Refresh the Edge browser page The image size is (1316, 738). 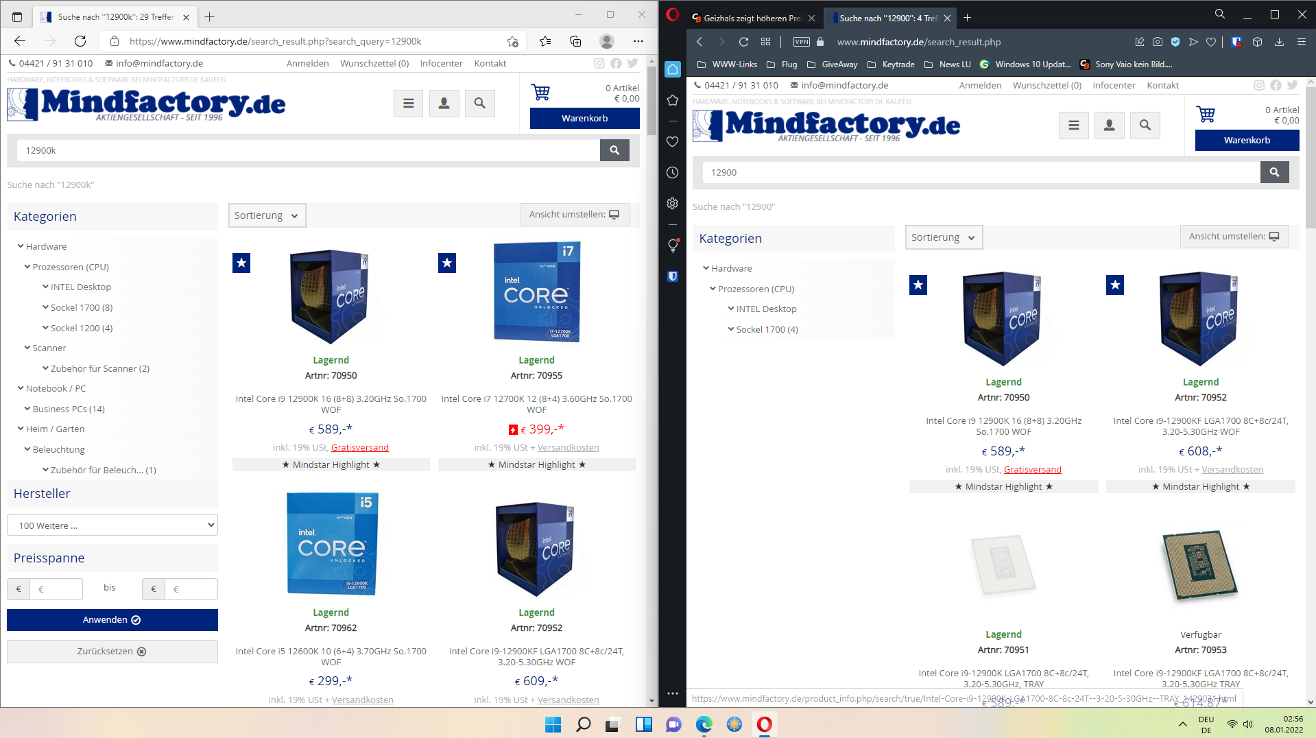coord(80,41)
